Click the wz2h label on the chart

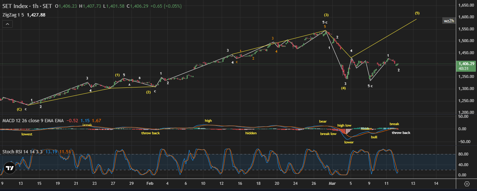point(449,21)
